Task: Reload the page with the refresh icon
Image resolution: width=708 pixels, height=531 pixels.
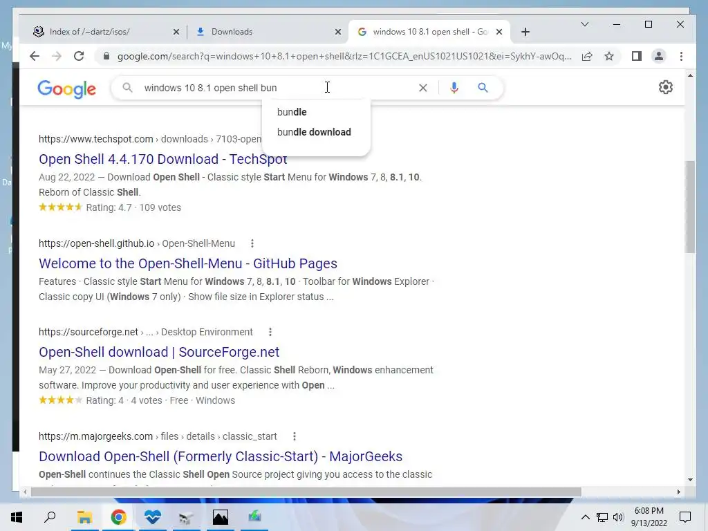Action: pyautogui.click(x=79, y=56)
